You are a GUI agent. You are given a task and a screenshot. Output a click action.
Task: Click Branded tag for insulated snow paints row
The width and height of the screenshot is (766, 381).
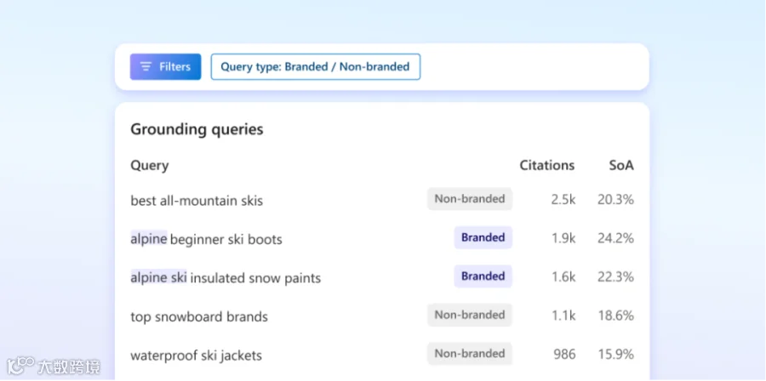tap(483, 276)
